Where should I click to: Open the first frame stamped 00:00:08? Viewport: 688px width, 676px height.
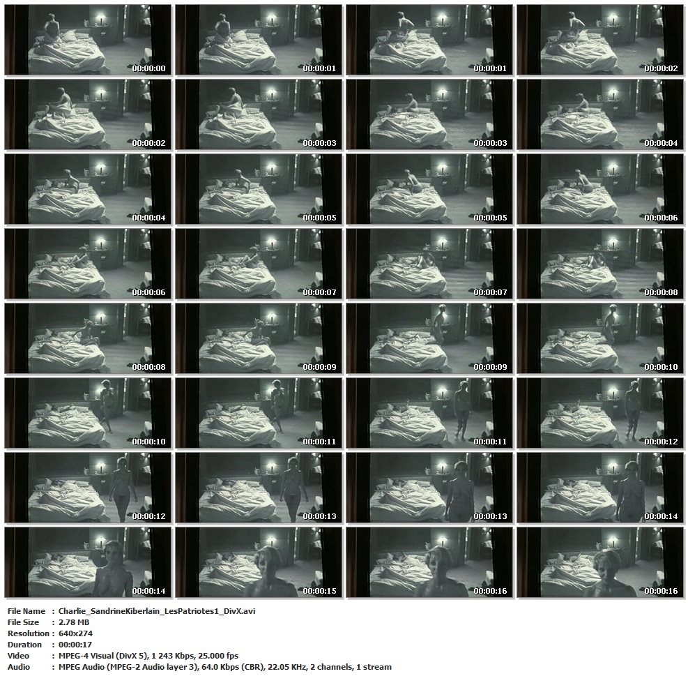point(600,264)
